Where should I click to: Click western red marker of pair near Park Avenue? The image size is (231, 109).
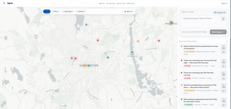(x=72, y=58)
